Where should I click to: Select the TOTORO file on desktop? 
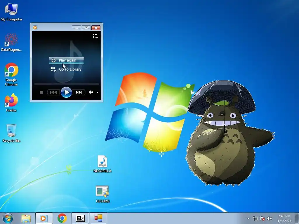pos(102,194)
